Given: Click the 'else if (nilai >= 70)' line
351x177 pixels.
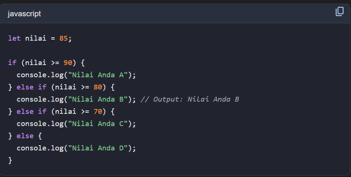Looking at the screenshot, I should (61, 111).
